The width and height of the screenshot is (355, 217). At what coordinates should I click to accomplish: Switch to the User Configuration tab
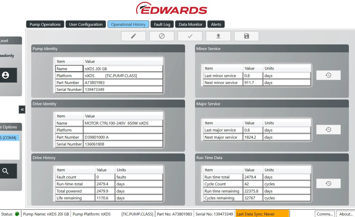click(x=86, y=24)
